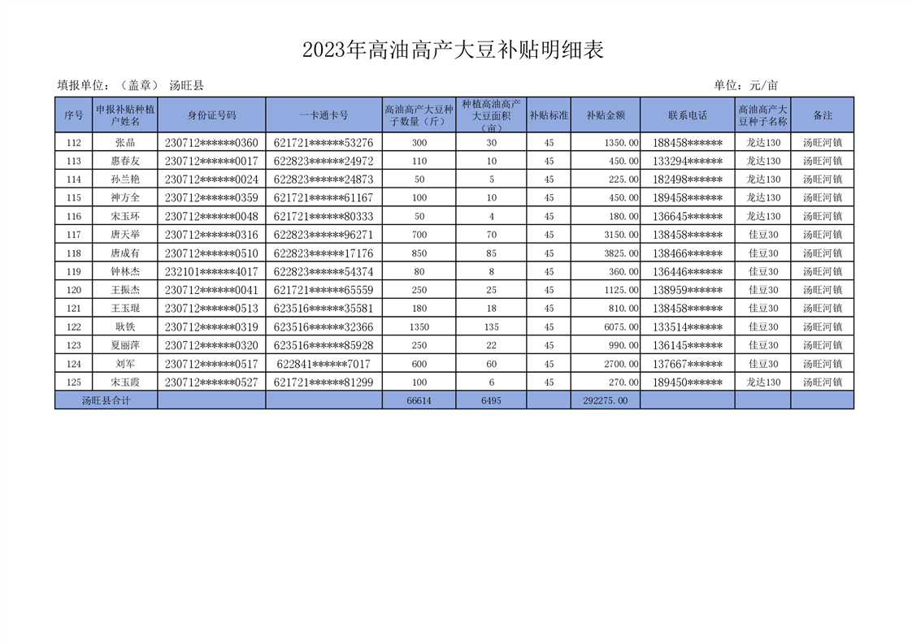Image resolution: width=912 pixels, height=644 pixels.
Task: Click 汤旺河镇 remark in row 125
Action: coord(823,383)
